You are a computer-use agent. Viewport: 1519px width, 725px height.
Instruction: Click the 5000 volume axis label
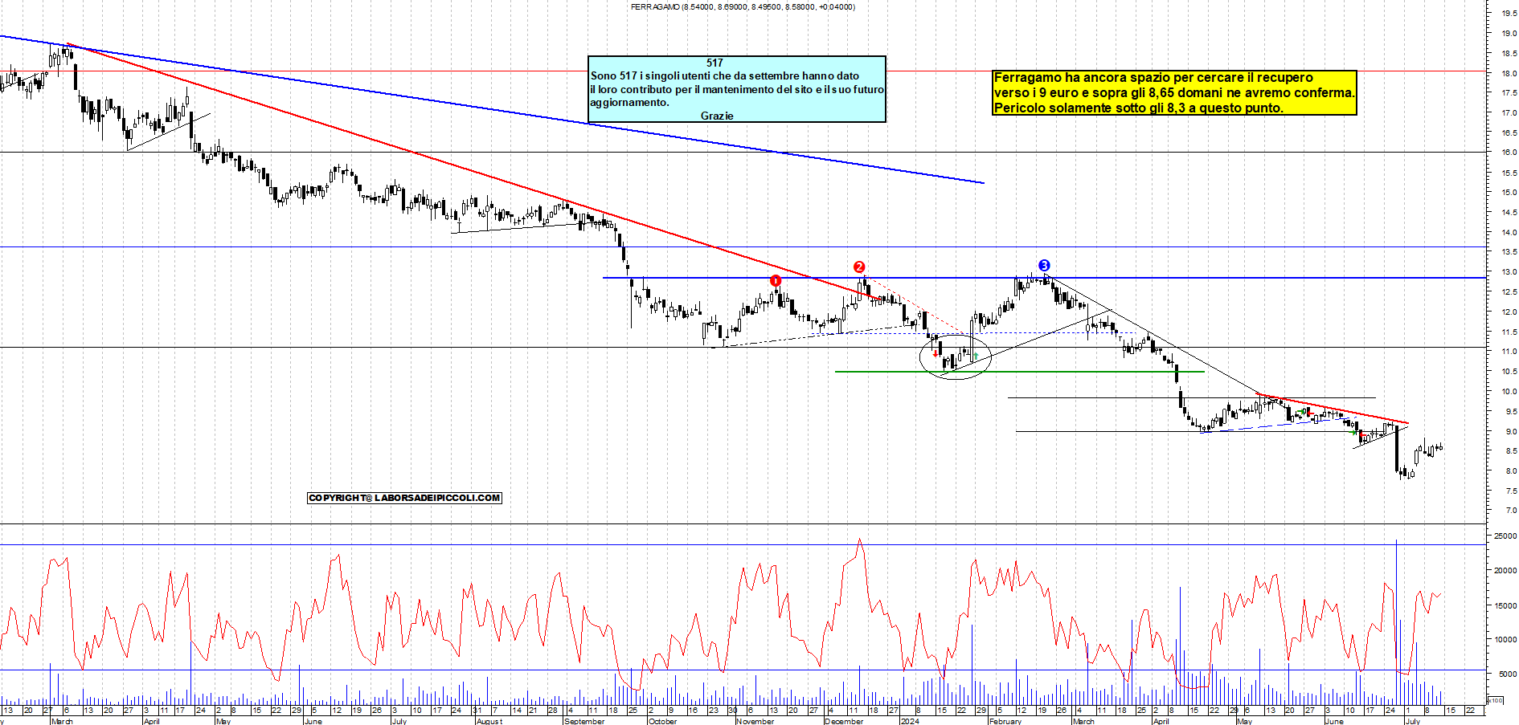(1507, 674)
